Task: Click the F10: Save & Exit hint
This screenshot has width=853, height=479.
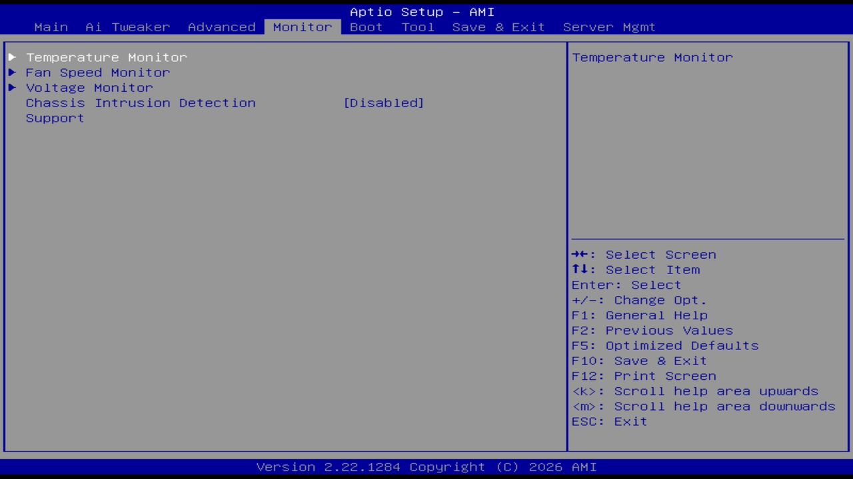Action: (640, 361)
